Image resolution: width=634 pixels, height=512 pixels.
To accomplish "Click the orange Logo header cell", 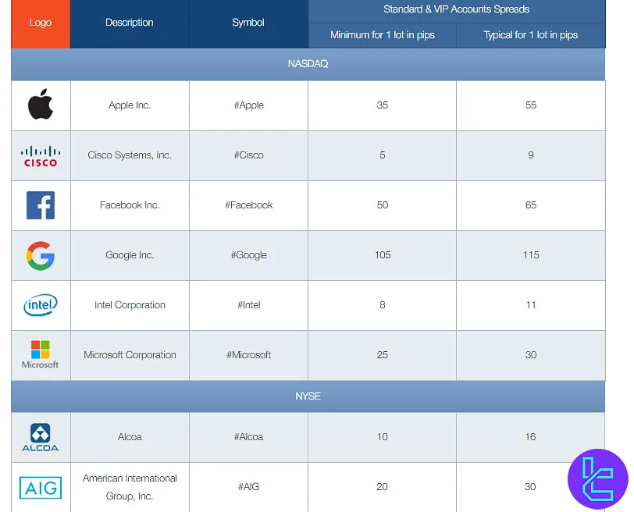I will tap(40, 23).
